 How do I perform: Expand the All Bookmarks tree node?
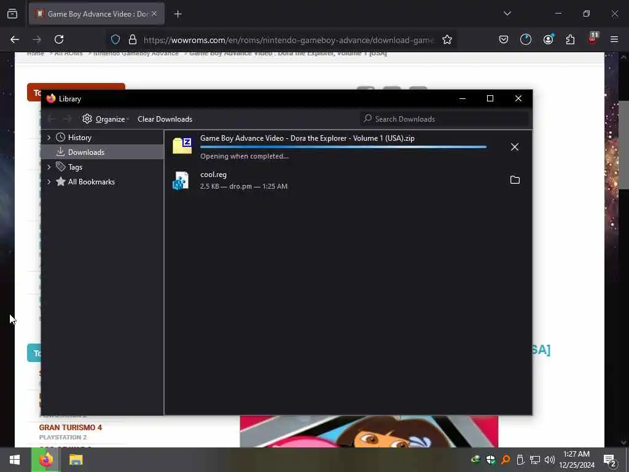tap(49, 182)
